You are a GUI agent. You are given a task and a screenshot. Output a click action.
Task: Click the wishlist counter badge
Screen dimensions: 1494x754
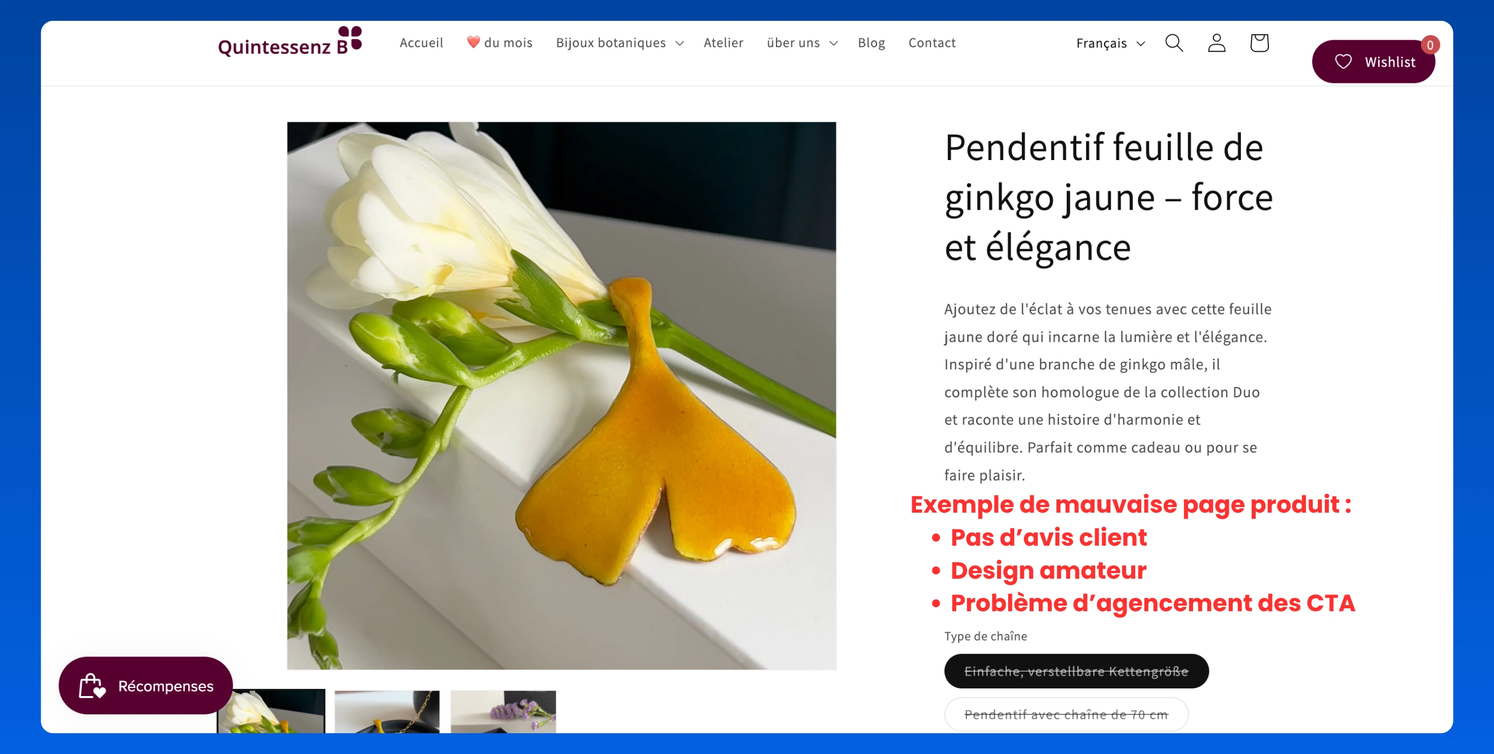pyautogui.click(x=1429, y=45)
